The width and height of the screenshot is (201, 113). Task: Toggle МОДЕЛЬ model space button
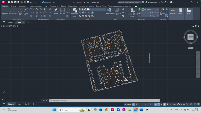pyautogui.click(x=128, y=104)
